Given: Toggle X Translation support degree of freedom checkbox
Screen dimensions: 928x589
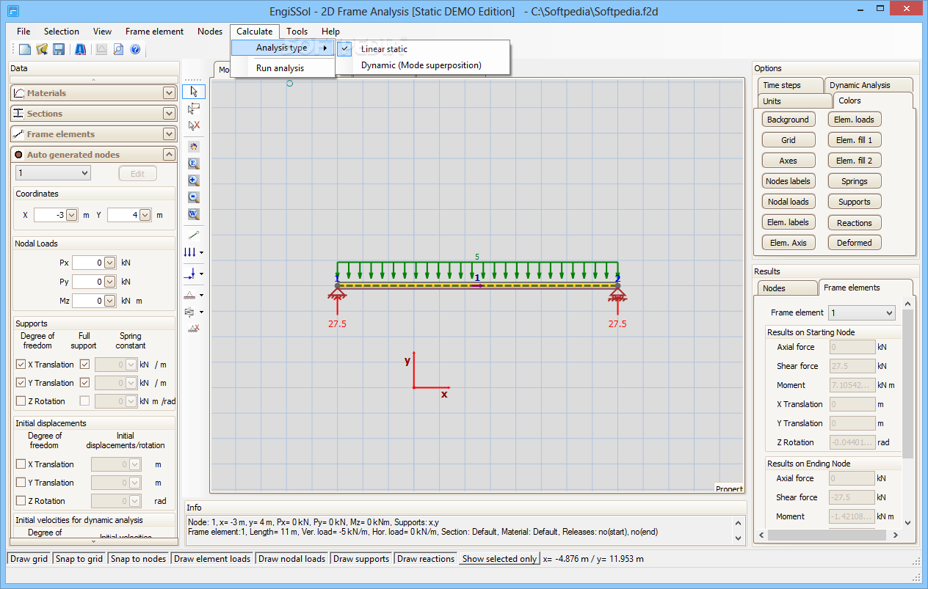Looking at the screenshot, I should coord(21,365).
